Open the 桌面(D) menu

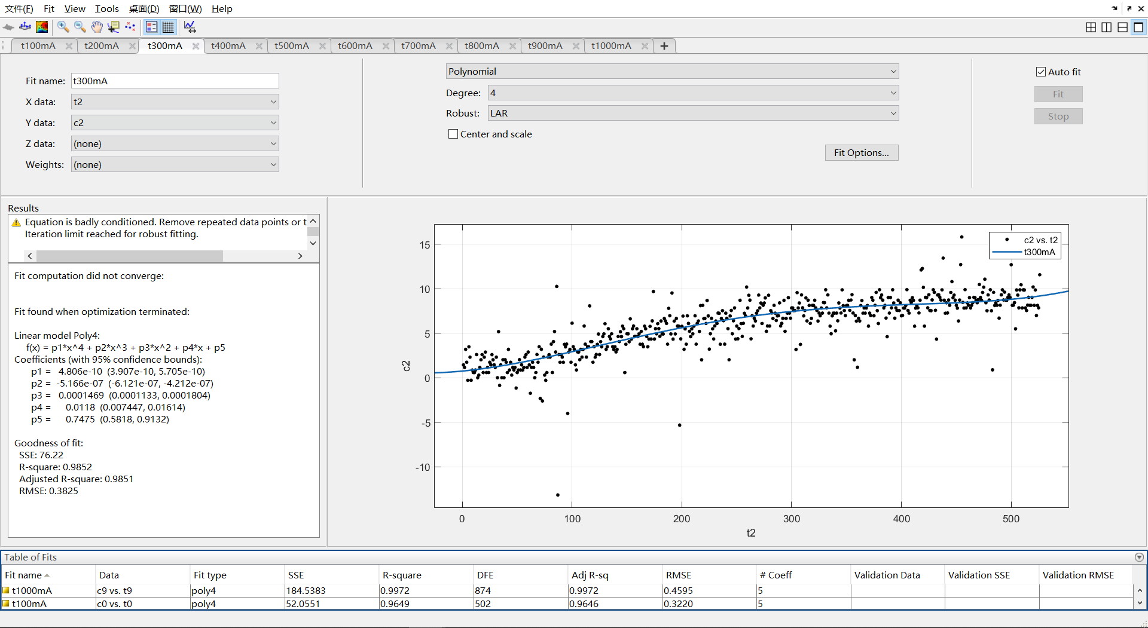click(x=144, y=8)
